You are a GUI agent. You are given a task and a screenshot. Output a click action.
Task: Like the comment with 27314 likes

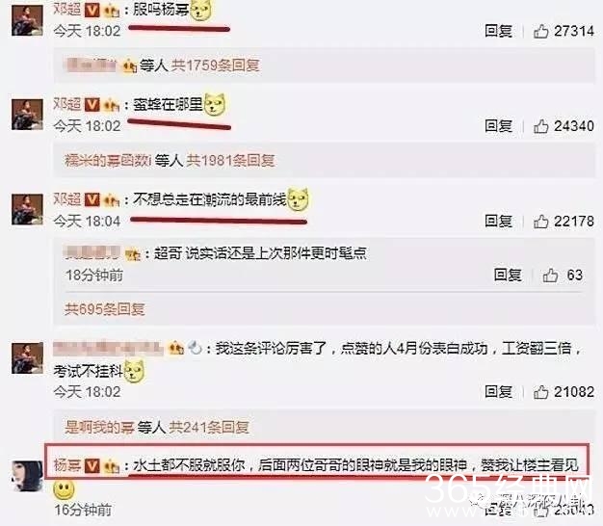click(540, 31)
